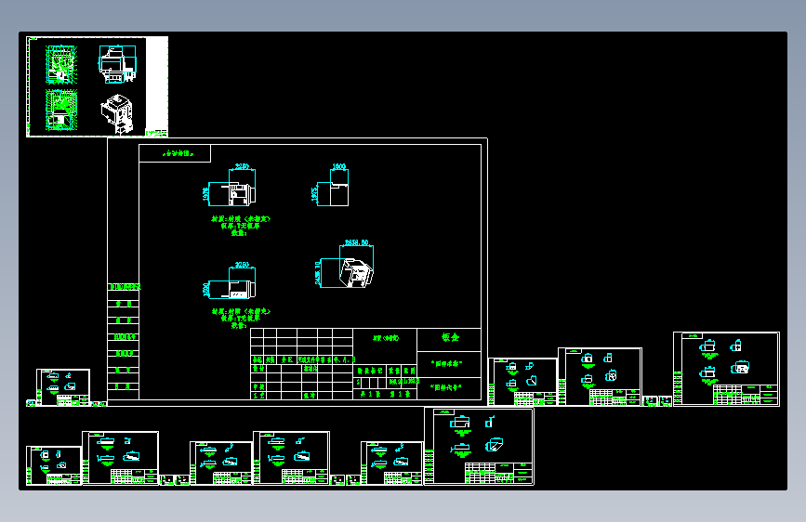The height and width of the screenshot is (522, 806).
Task: Select the white isometric machine model in top-left sheet
Action: click(117, 113)
